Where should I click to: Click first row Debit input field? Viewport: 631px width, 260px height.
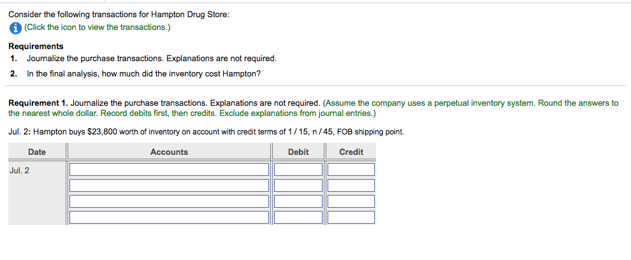coord(298,170)
